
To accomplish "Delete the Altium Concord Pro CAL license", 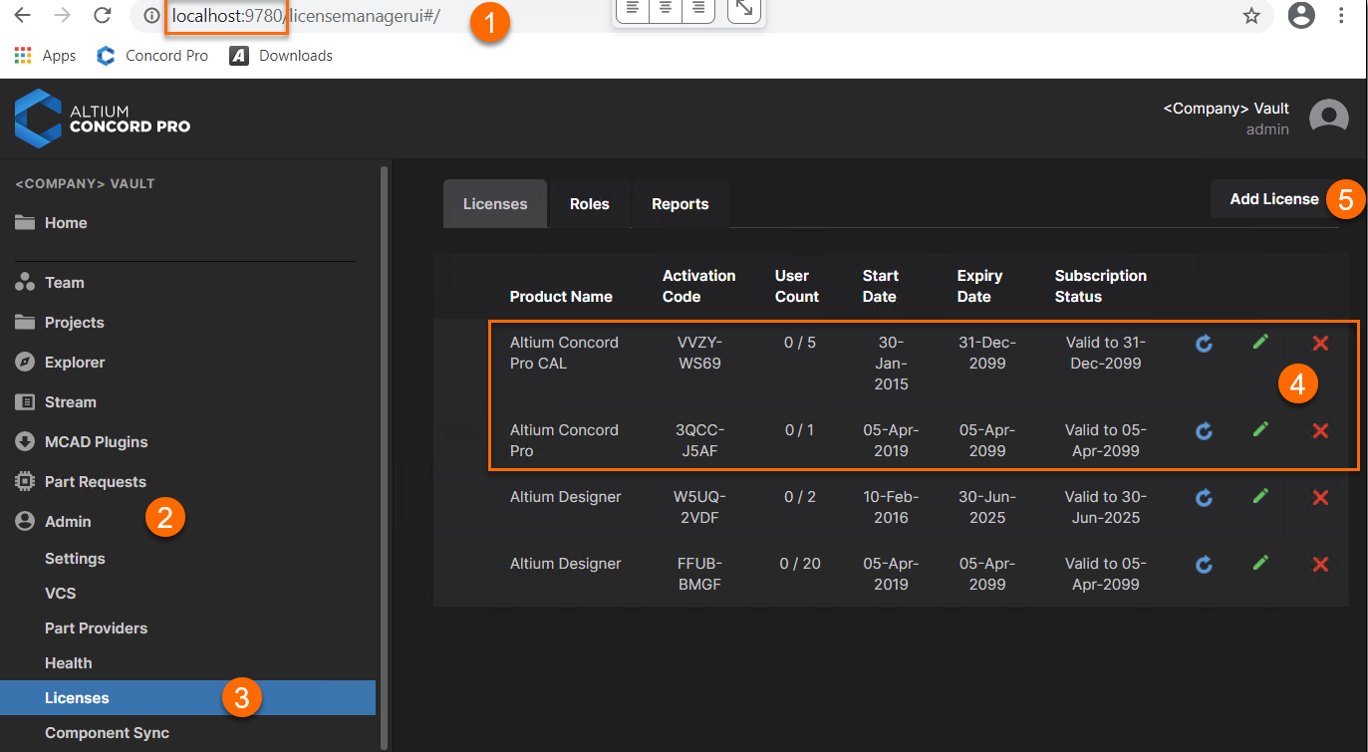I will point(1320,344).
